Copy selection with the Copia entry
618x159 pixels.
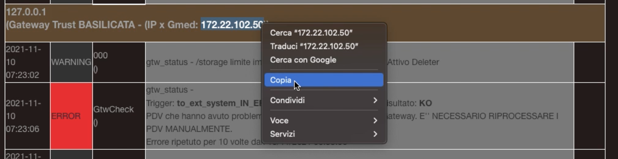[281, 80]
